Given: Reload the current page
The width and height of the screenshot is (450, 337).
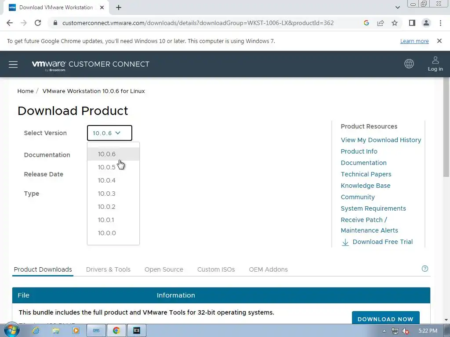Looking at the screenshot, I should click(x=38, y=23).
